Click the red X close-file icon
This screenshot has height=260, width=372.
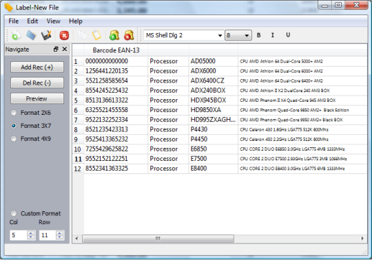click(x=64, y=36)
